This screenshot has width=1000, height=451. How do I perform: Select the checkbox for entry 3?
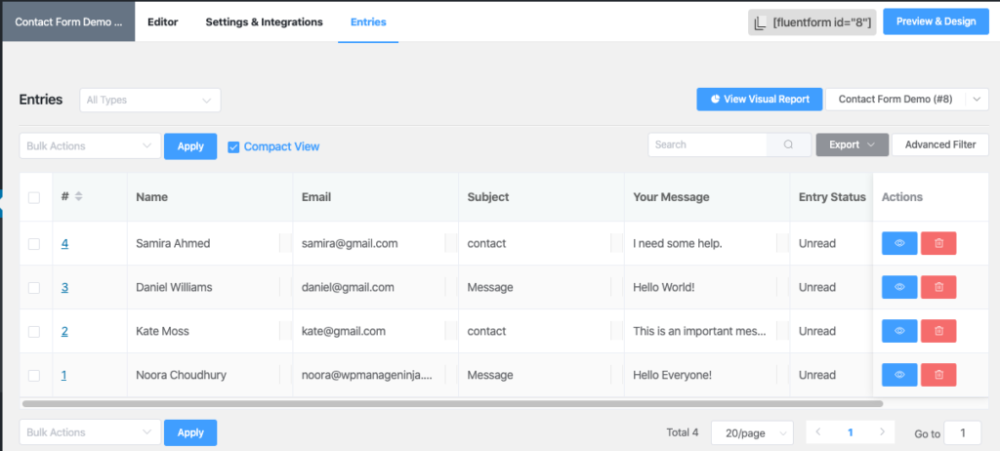(x=34, y=287)
